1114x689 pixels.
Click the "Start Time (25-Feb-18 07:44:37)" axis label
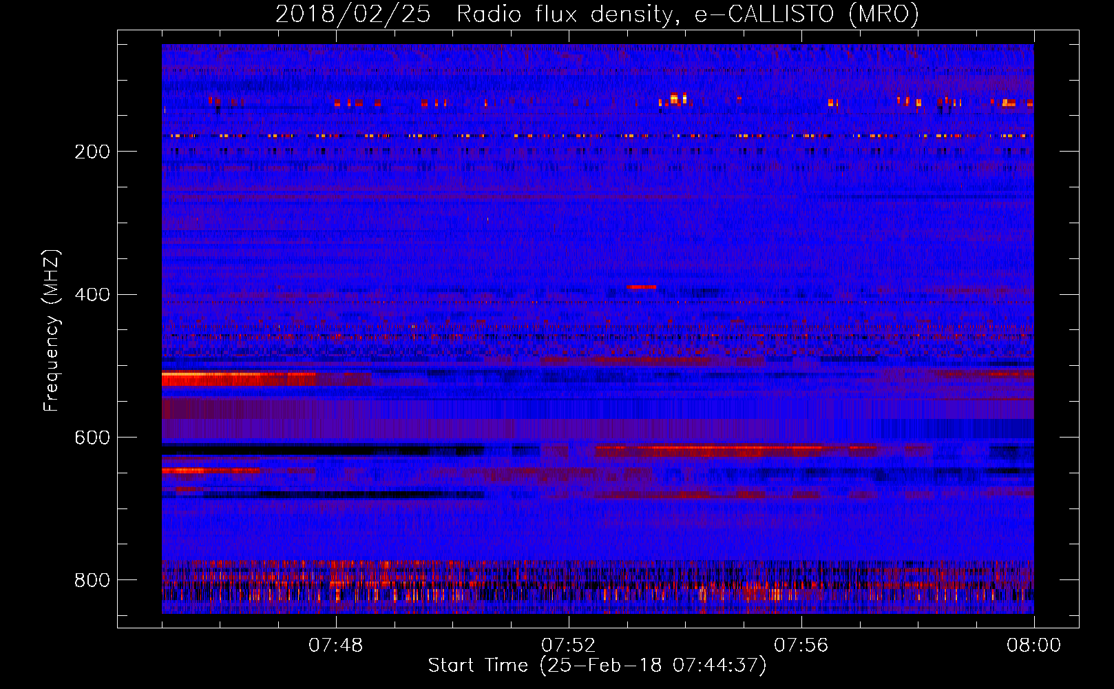[x=598, y=666]
